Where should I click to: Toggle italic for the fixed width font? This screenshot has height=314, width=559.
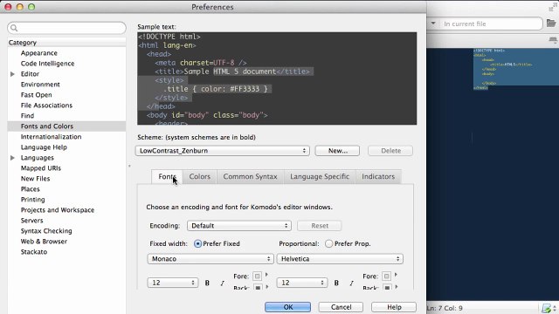[222, 283]
